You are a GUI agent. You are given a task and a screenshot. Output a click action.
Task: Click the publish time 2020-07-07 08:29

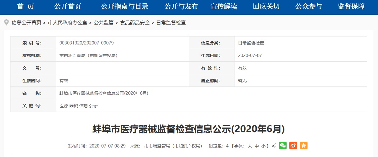tap(107, 146)
